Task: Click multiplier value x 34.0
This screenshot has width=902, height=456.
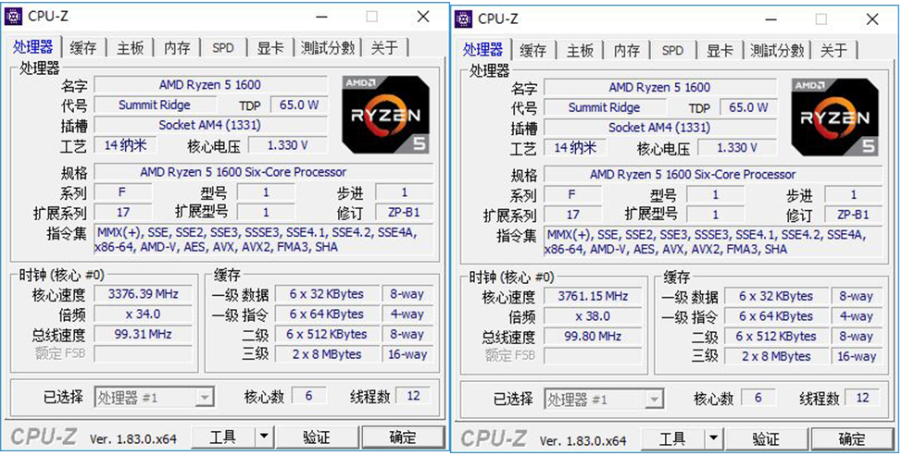Action: click(144, 314)
